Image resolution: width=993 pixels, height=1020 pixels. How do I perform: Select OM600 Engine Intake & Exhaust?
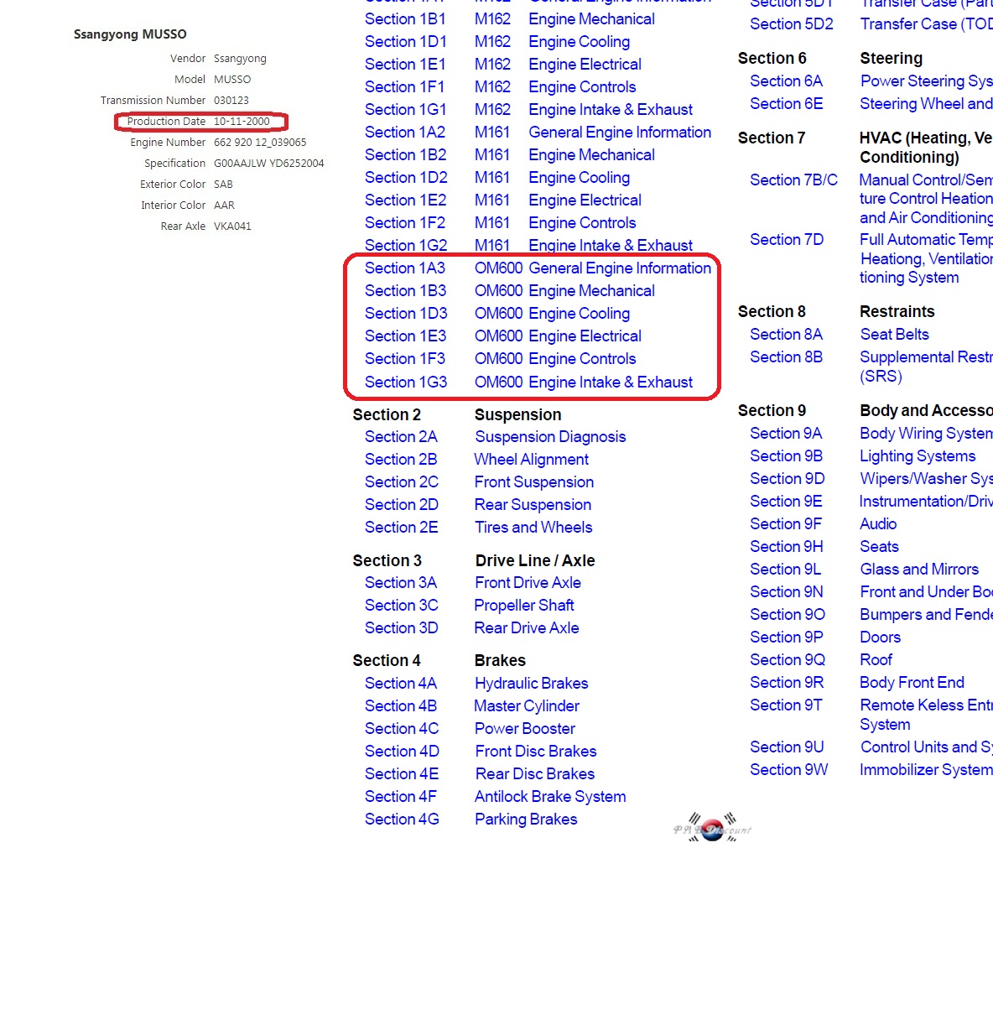coord(583,382)
